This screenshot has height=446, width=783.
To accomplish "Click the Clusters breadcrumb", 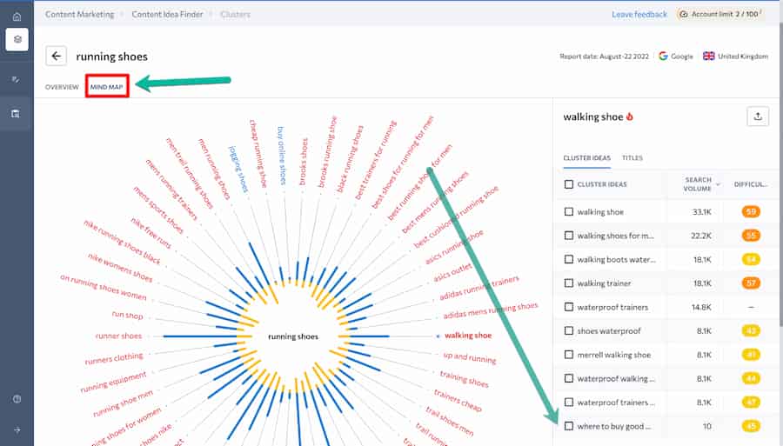I will click(x=235, y=15).
